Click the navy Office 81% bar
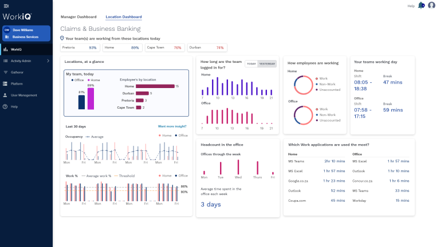 click(x=81, y=102)
